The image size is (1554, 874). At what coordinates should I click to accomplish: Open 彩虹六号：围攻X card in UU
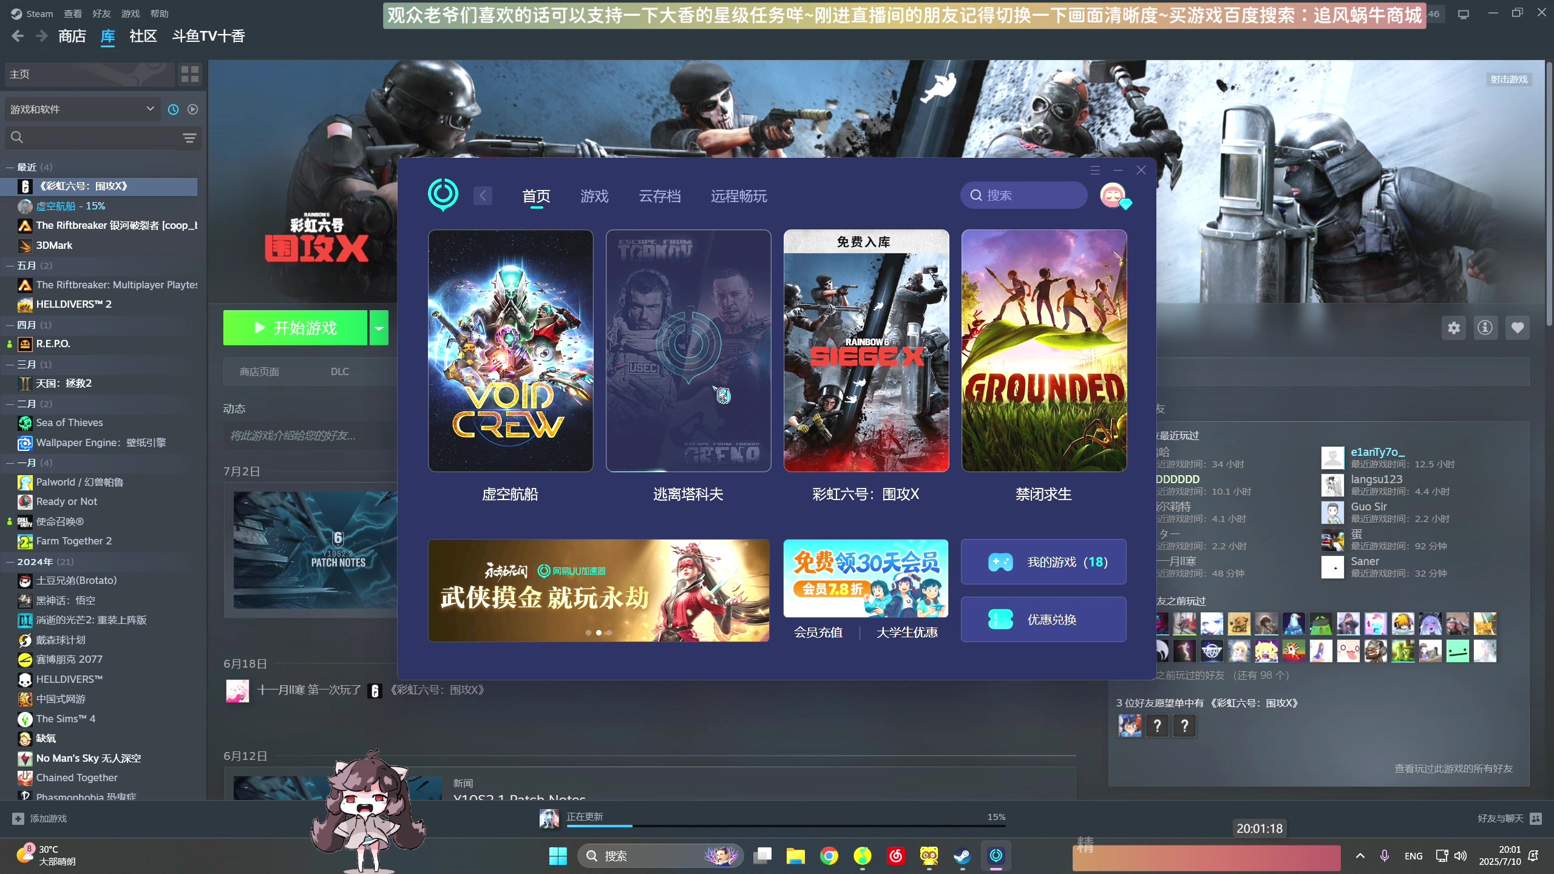point(866,351)
